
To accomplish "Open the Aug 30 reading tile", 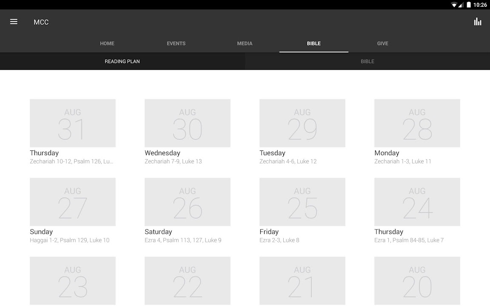I will coord(188,123).
